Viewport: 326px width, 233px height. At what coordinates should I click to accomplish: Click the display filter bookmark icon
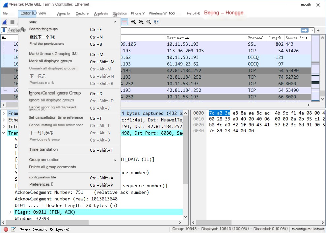4,30
